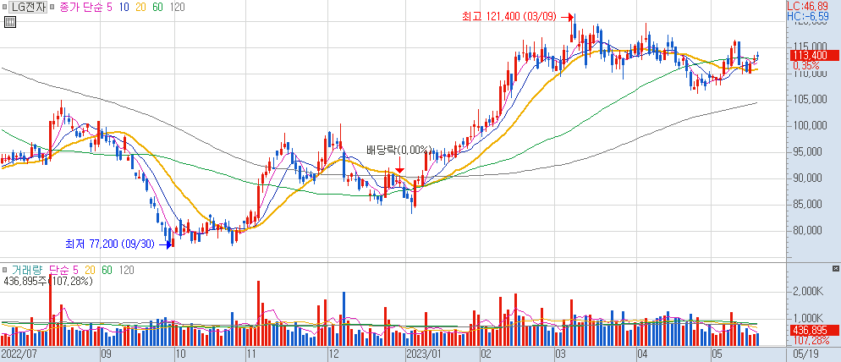The image size is (841, 362).
Task: Toggle the square before 종가 단순
Action: point(52,8)
